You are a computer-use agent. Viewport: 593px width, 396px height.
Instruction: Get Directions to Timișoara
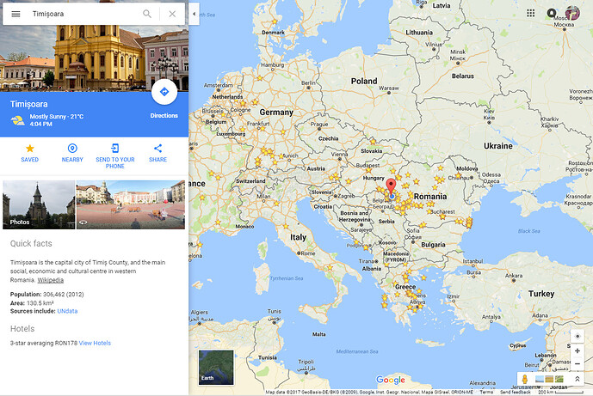pos(164,92)
